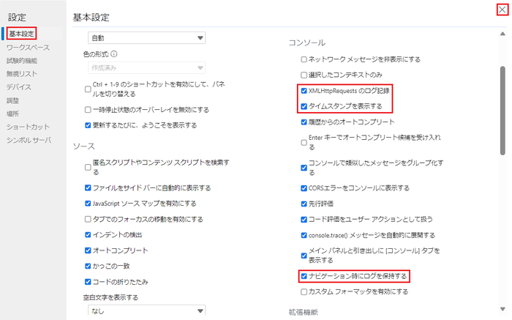The height and width of the screenshot is (320, 512).
Task: Toggle インデントの検出 checkbox
Action: coord(88,234)
